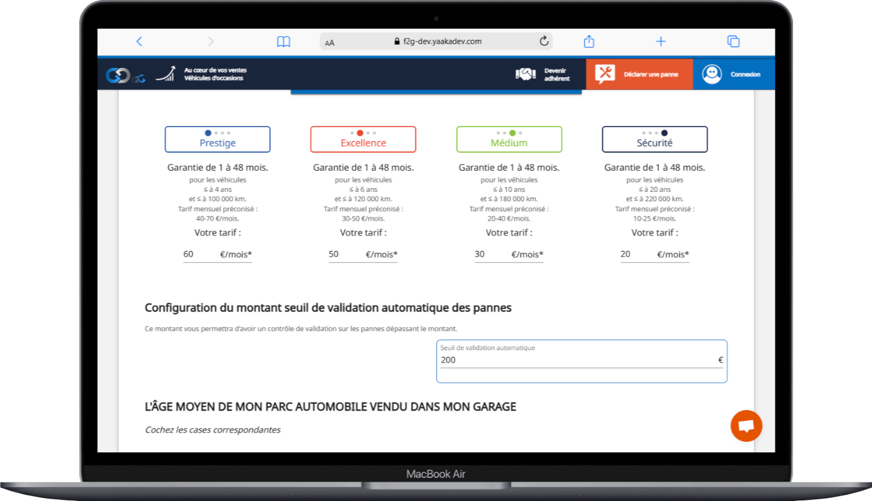Open the Safari bookmarks book icon
Screen dimensions: 872x501
(x=283, y=42)
